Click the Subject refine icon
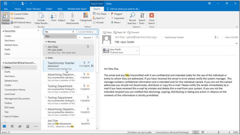This screenshot has width=240, height=135. [62, 15]
